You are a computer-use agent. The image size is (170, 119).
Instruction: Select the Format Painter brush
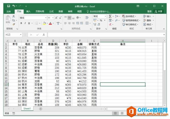[x=14, y=24]
